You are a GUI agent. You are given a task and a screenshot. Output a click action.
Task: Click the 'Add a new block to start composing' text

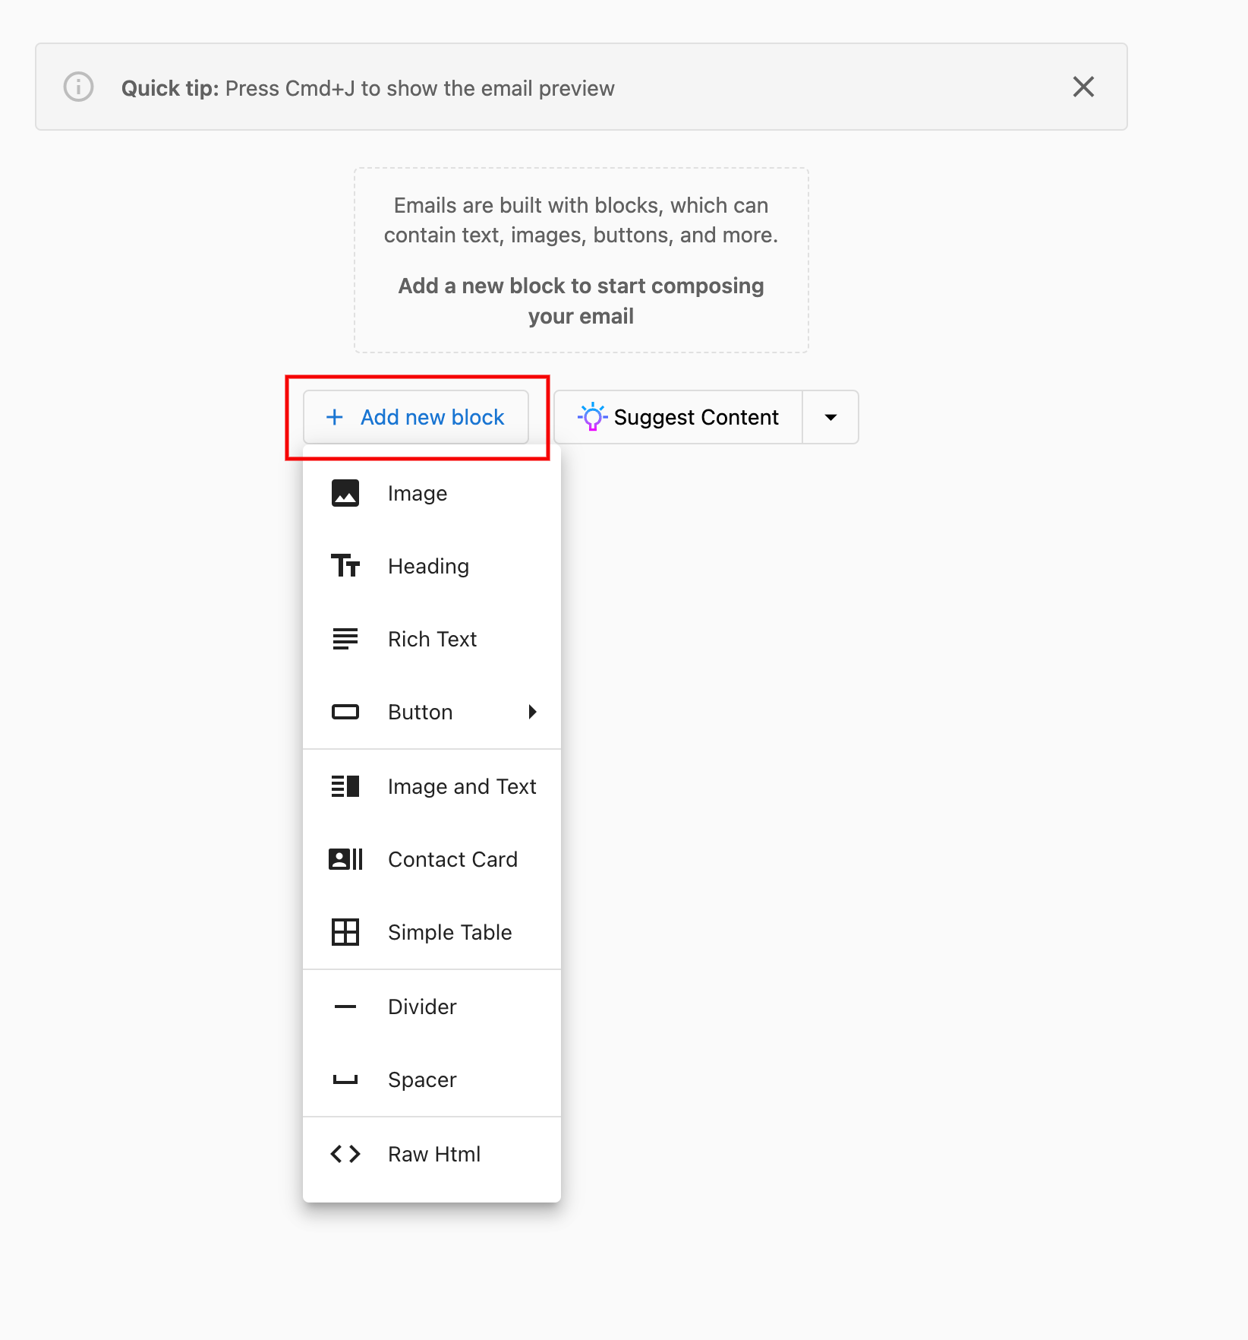coord(581,301)
